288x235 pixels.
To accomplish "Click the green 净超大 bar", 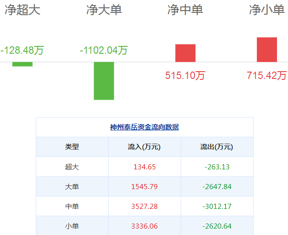I will (x=22, y=64).
